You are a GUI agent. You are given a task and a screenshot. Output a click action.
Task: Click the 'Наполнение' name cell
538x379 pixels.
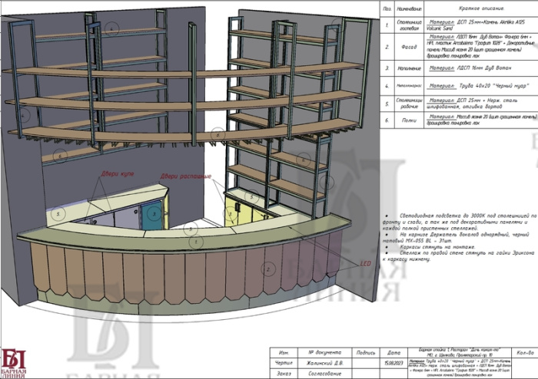tap(409, 68)
